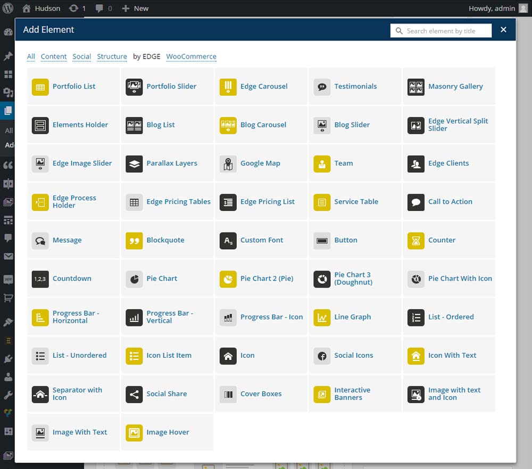Select the Line Graph icon
Screen dimensions: 532x469
click(x=322, y=317)
